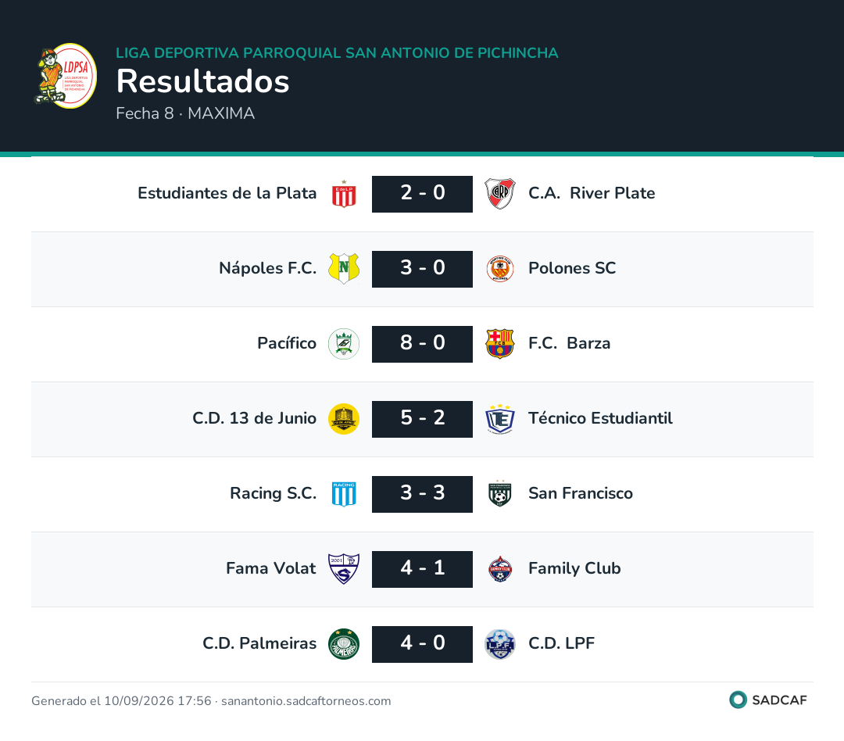The height and width of the screenshot is (741, 844).
Task: Click the Family Club badge
Action: click(500, 569)
